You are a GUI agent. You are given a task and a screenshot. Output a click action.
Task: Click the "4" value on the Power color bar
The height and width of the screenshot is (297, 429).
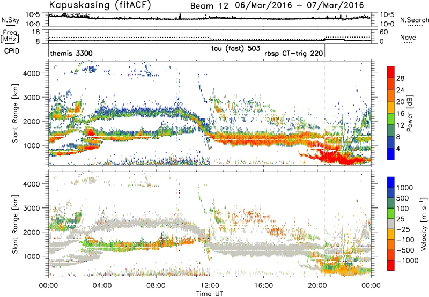[399, 148]
